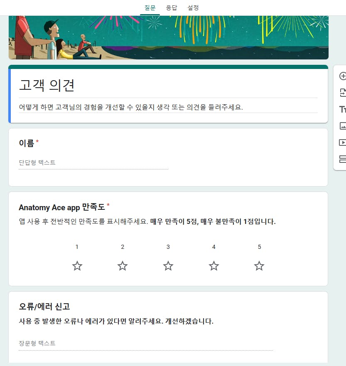Click the add section icon

[343, 159]
